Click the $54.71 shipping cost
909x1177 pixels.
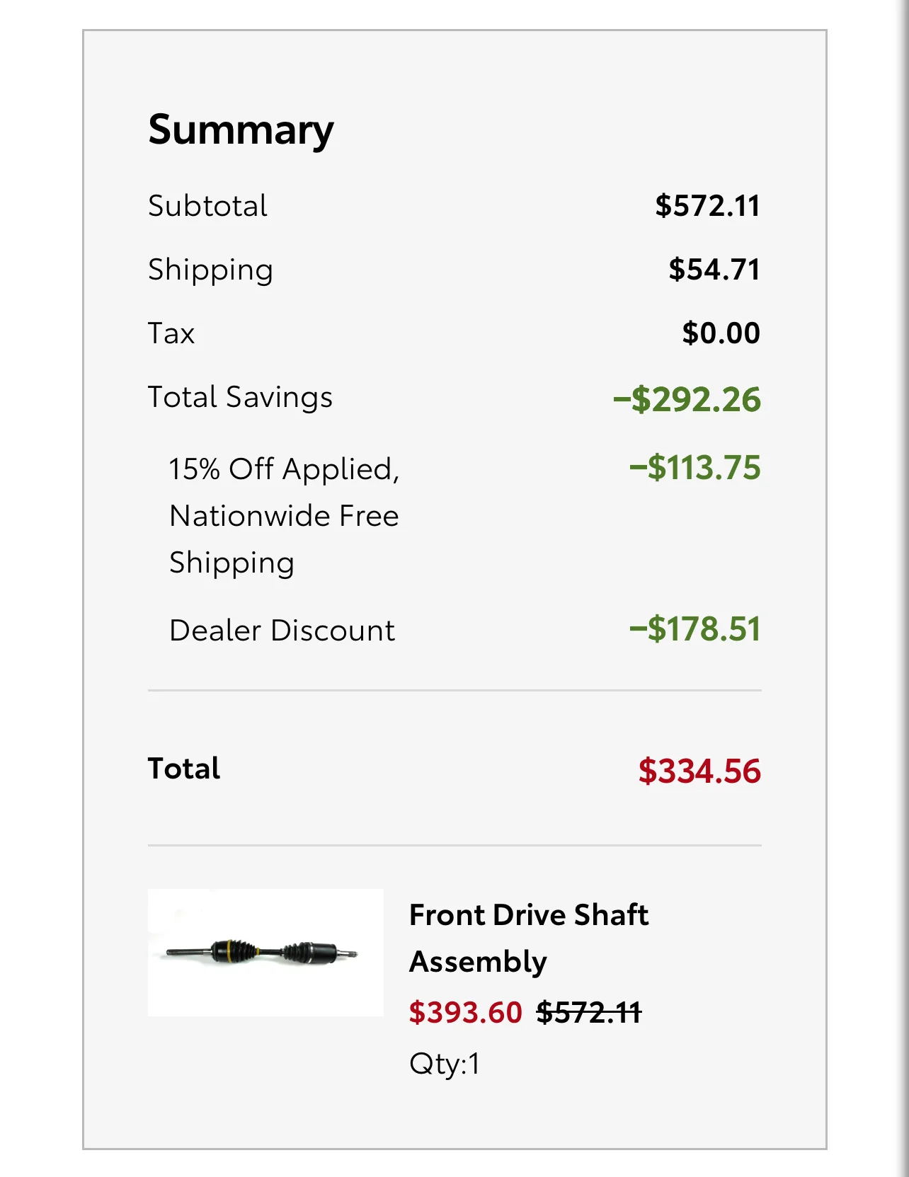pos(714,270)
